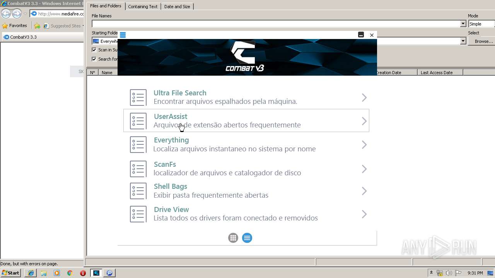Show hidden tray icons
This screenshot has width=495, height=278.
point(431,273)
